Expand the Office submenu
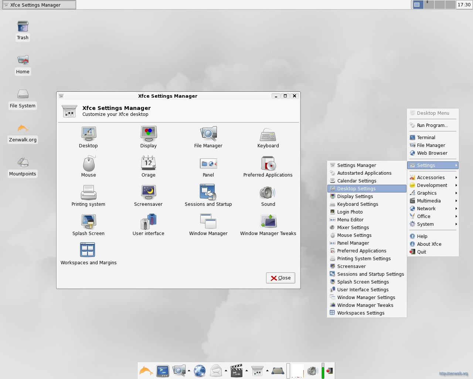This screenshot has width=473, height=379. click(x=433, y=217)
